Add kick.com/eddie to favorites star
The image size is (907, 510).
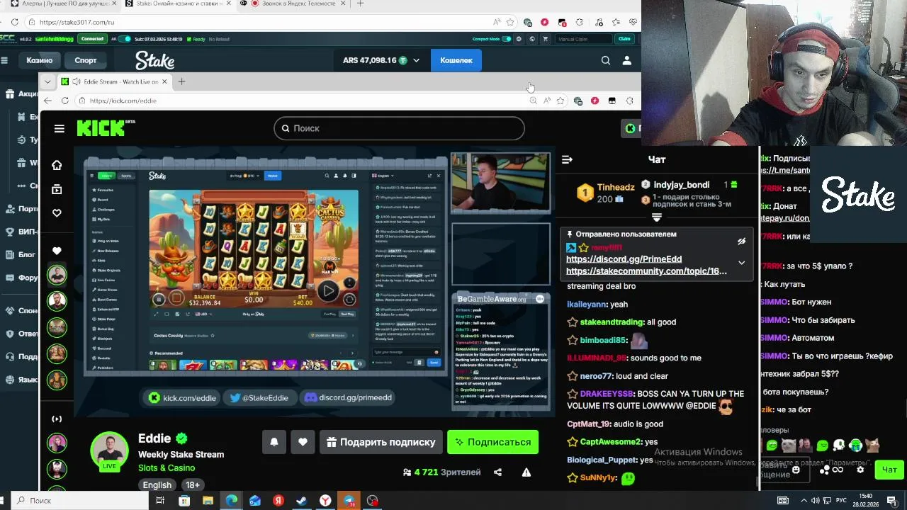click(x=560, y=101)
